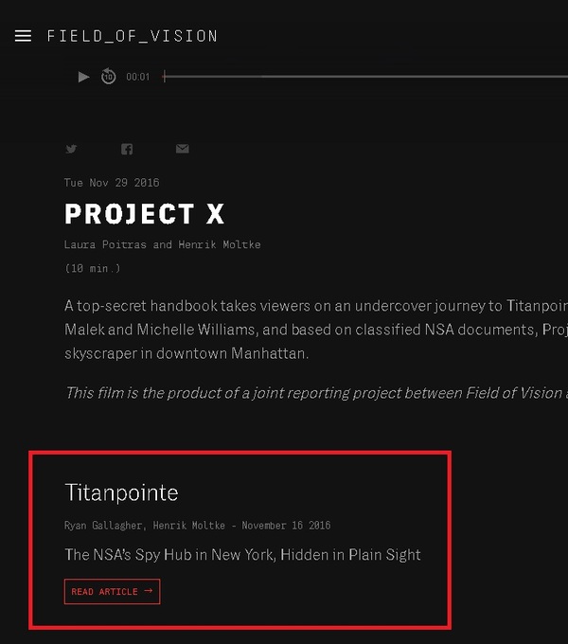Share the film via email icon
This screenshot has width=568, height=644.
[182, 149]
